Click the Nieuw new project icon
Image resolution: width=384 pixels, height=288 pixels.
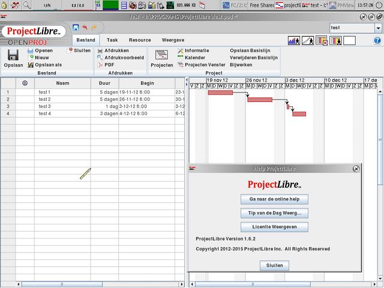(x=31, y=58)
